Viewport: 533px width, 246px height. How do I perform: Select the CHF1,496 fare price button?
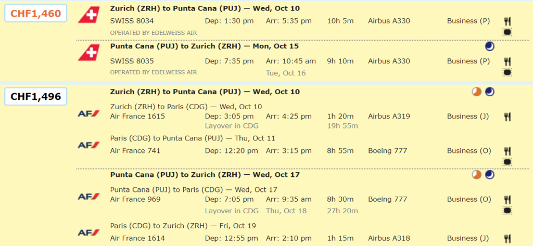point(35,97)
